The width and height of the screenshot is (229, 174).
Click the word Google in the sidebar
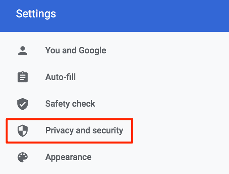coord(92,51)
